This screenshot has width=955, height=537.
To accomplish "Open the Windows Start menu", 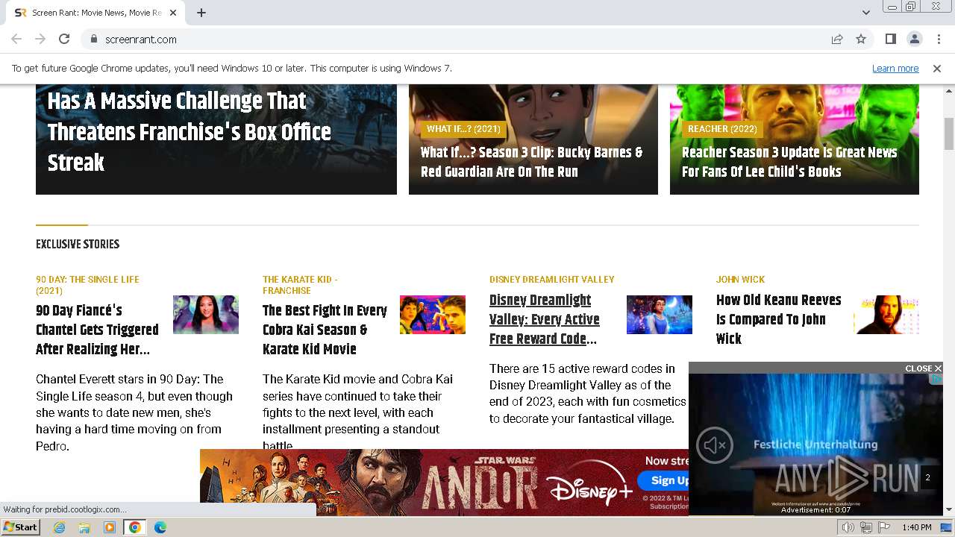I will tap(21, 527).
